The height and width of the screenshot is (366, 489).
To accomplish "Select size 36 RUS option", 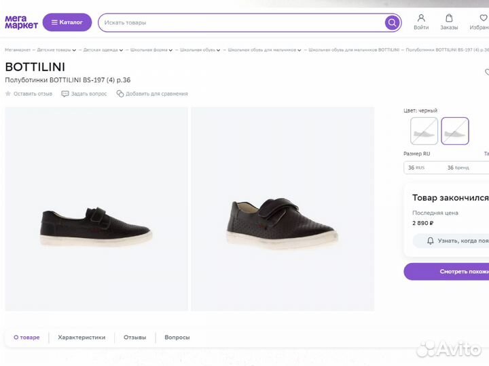I will 416,167.
